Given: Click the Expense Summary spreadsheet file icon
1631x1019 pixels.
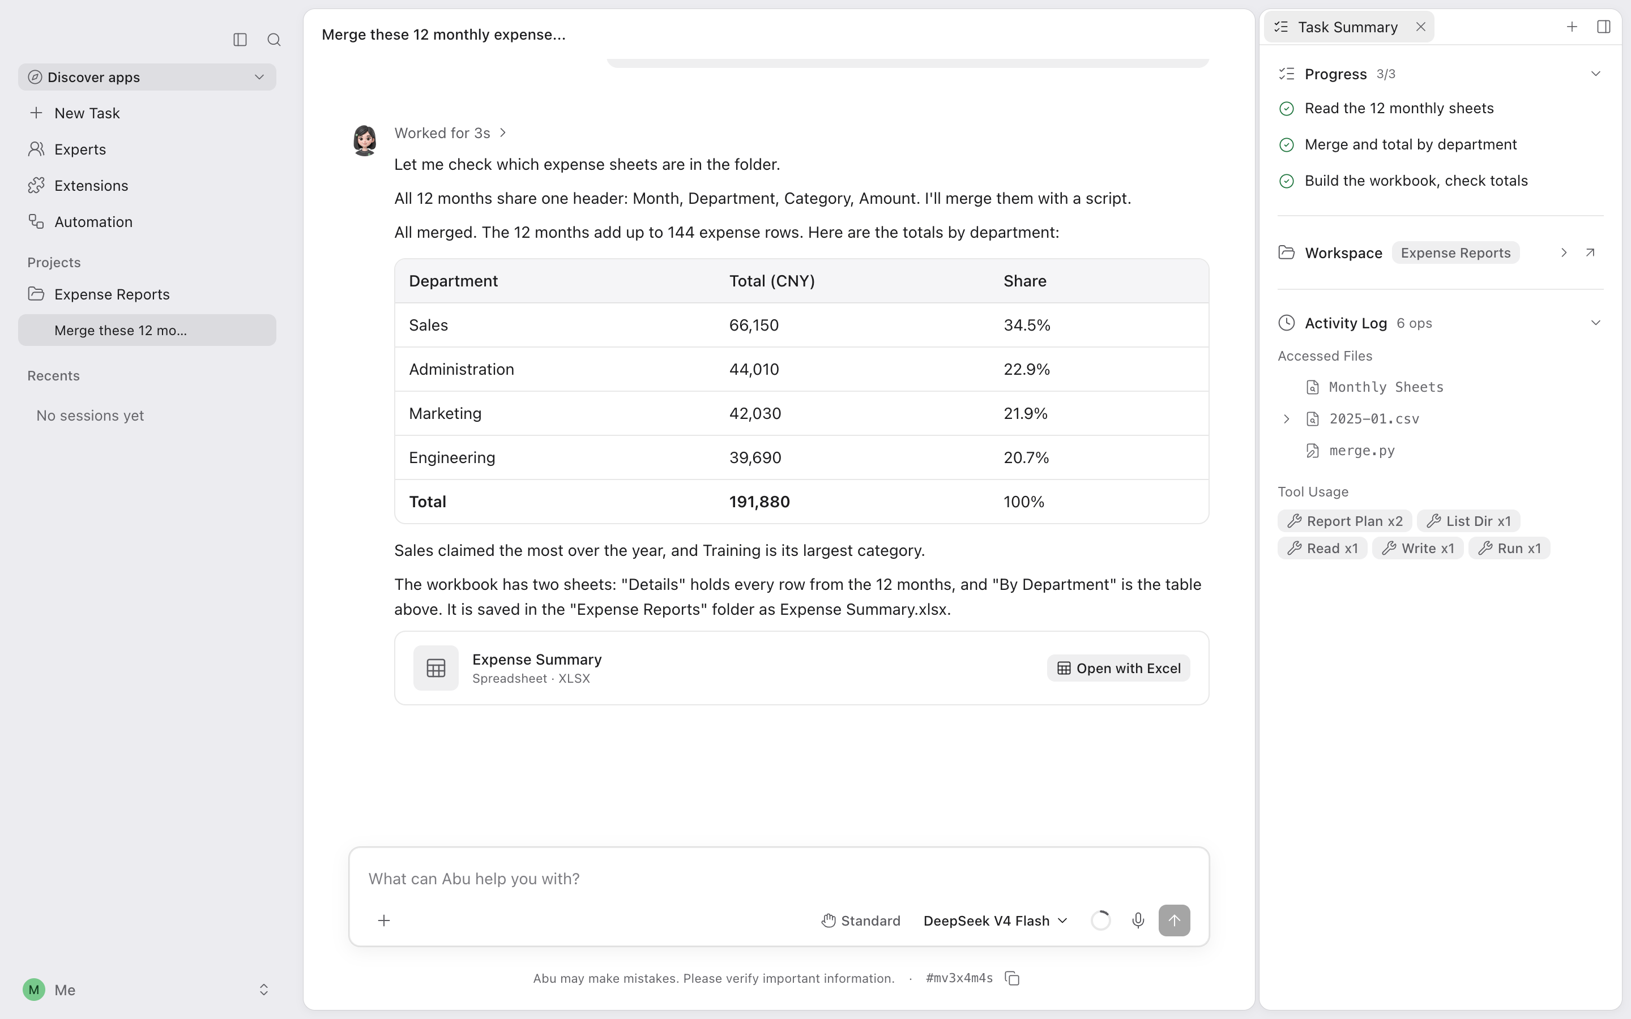Looking at the screenshot, I should coord(436,668).
